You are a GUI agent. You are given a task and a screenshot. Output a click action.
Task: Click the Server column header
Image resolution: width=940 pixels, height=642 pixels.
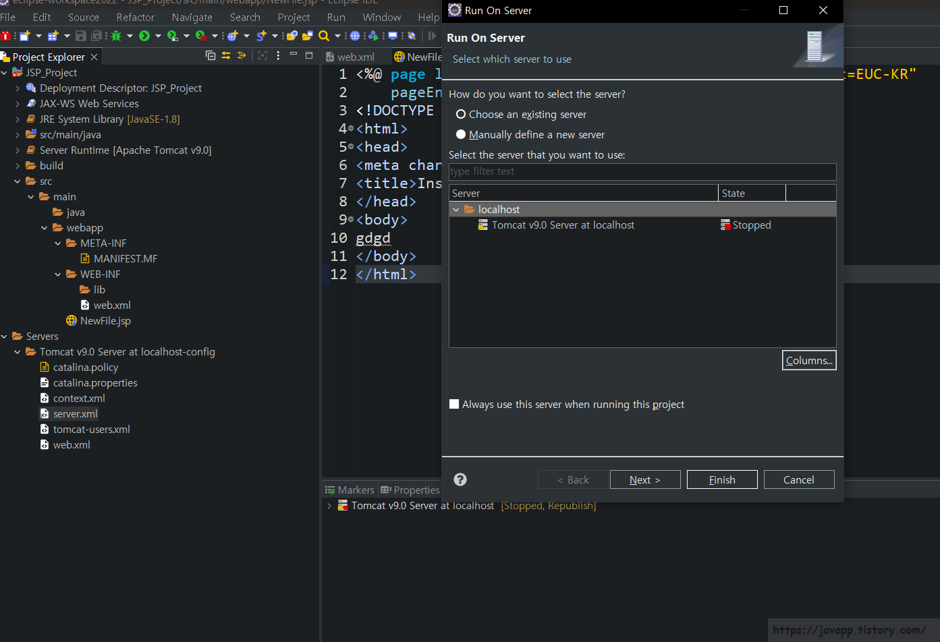click(584, 194)
